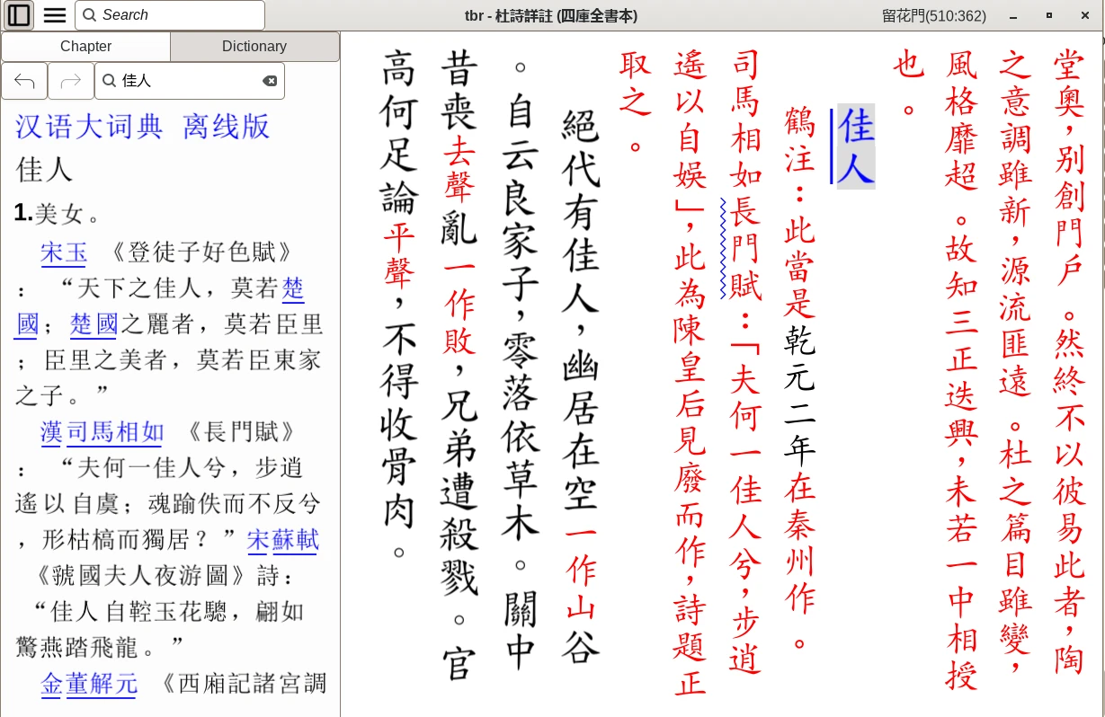
Task: Follow the 董解元 link
Action: pos(102,684)
